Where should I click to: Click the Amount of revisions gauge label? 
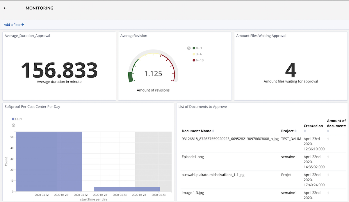point(153,90)
